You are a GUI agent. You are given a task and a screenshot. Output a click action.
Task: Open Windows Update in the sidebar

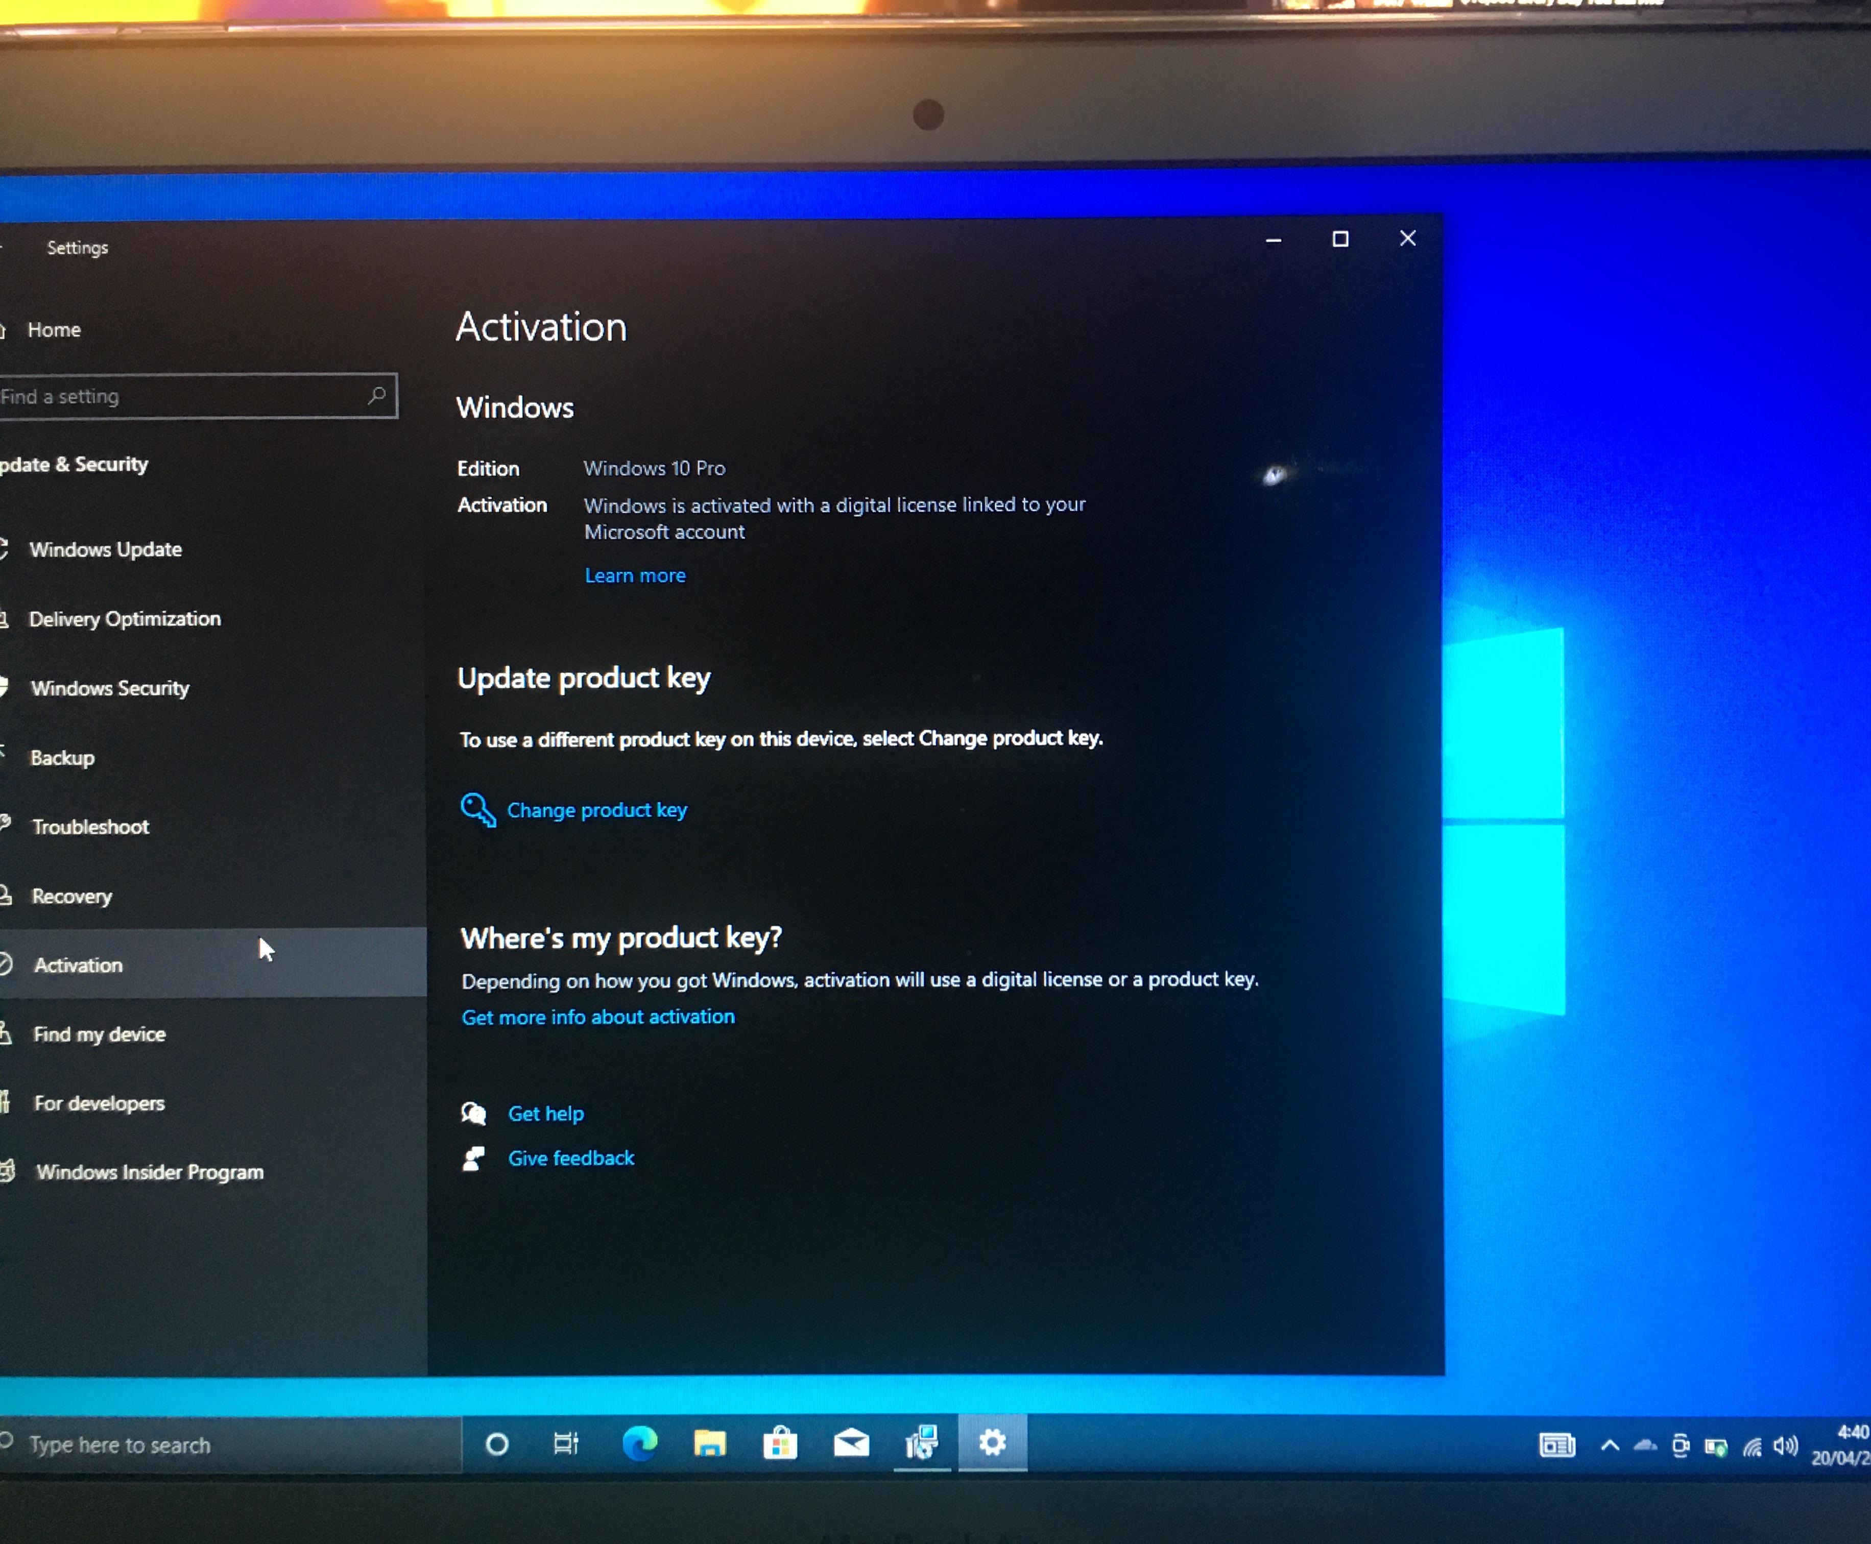[105, 550]
